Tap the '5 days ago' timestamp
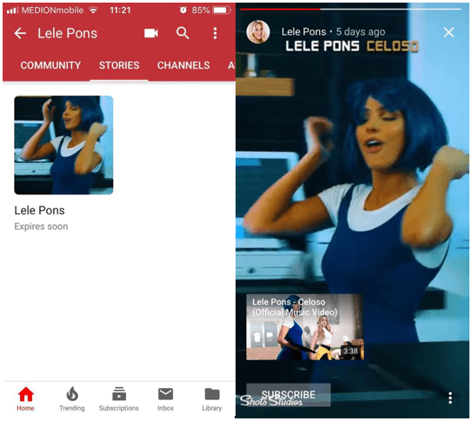472x421 pixels. (x=361, y=31)
